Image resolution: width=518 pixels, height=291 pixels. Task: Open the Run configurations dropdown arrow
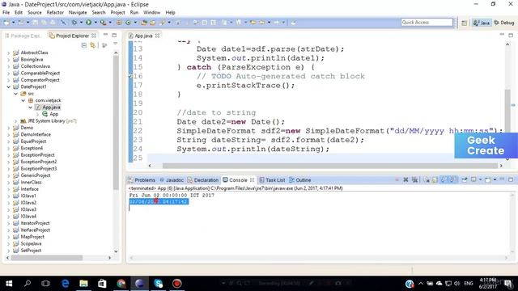click(96, 23)
